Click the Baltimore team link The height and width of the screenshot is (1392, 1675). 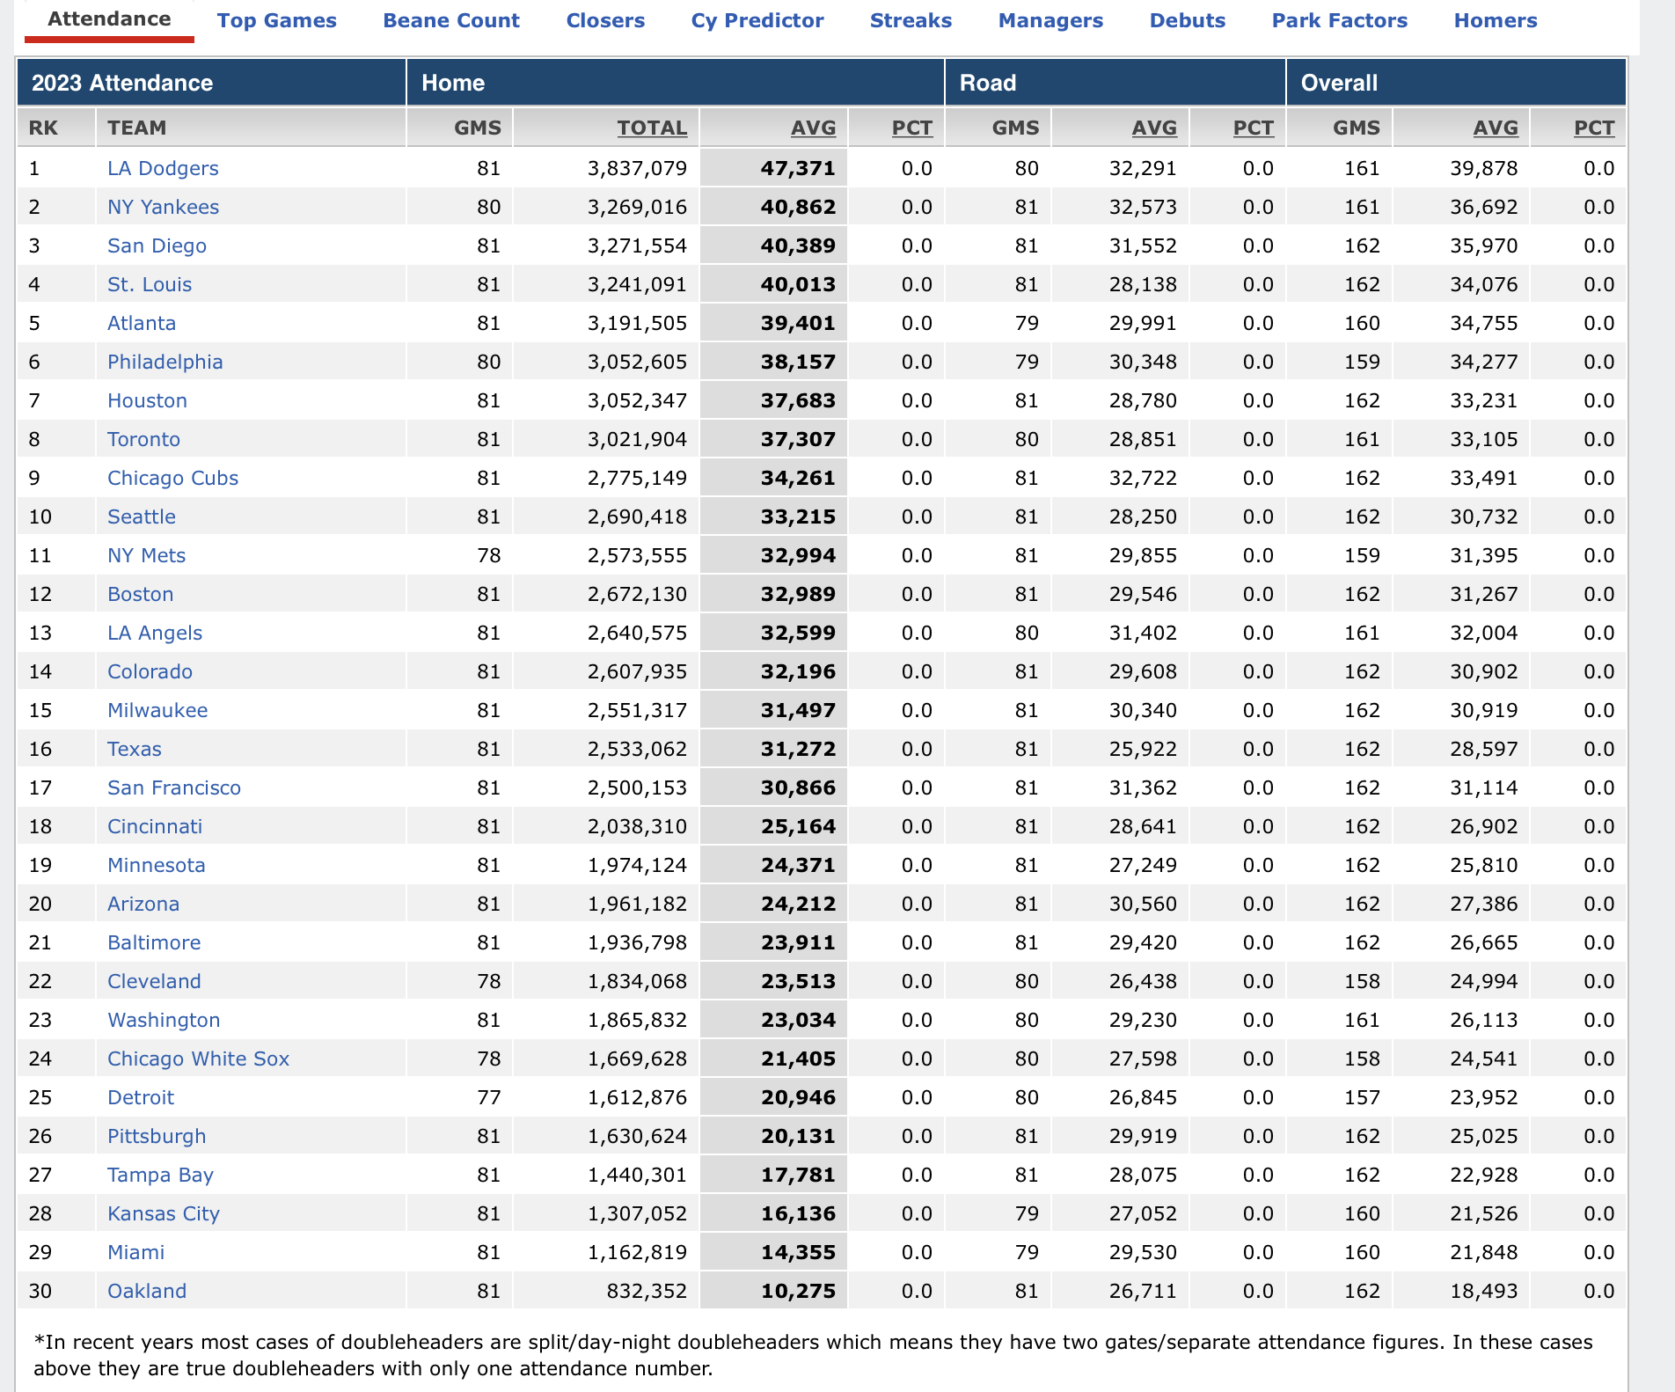pos(154,942)
